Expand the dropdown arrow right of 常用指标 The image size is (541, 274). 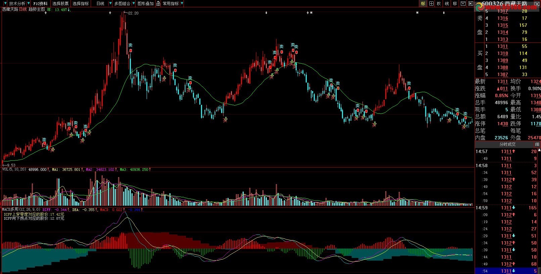[182, 3]
